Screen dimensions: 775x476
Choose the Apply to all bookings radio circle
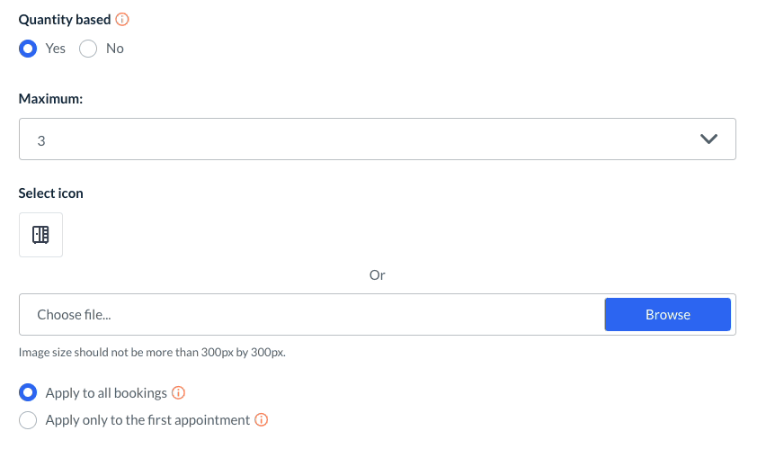click(x=28, y=393)
